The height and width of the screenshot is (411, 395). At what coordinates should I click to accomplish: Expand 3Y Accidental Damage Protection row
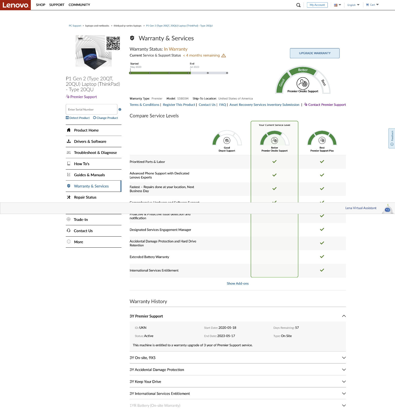point(238,370)
